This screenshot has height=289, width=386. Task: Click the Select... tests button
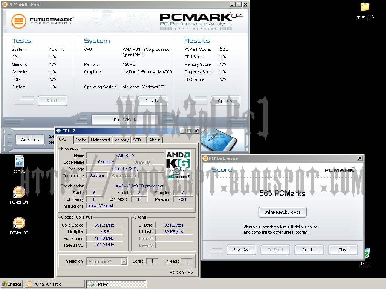click(53, 101)
